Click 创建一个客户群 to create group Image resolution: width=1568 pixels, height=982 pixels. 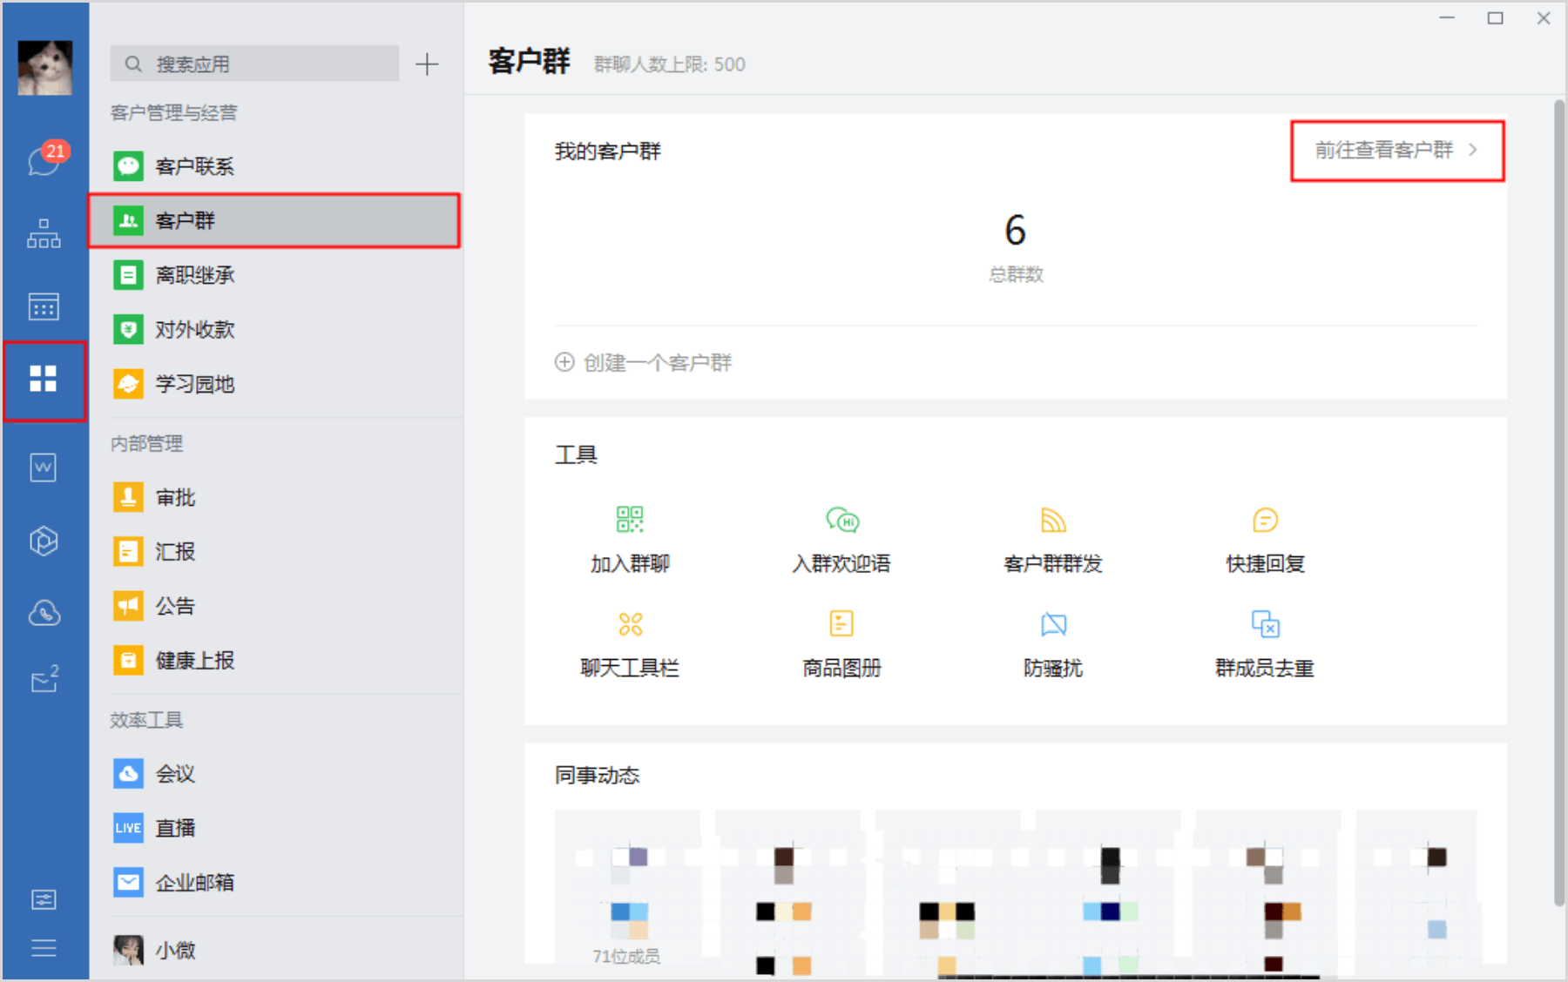(x=645, y=362)
